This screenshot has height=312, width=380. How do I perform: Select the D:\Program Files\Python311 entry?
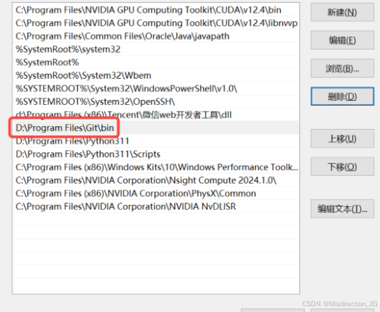156,141
